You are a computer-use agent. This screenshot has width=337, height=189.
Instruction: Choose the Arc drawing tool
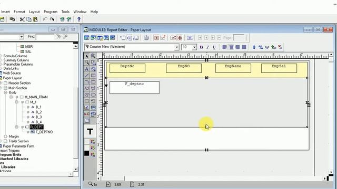tap(86, 82)
